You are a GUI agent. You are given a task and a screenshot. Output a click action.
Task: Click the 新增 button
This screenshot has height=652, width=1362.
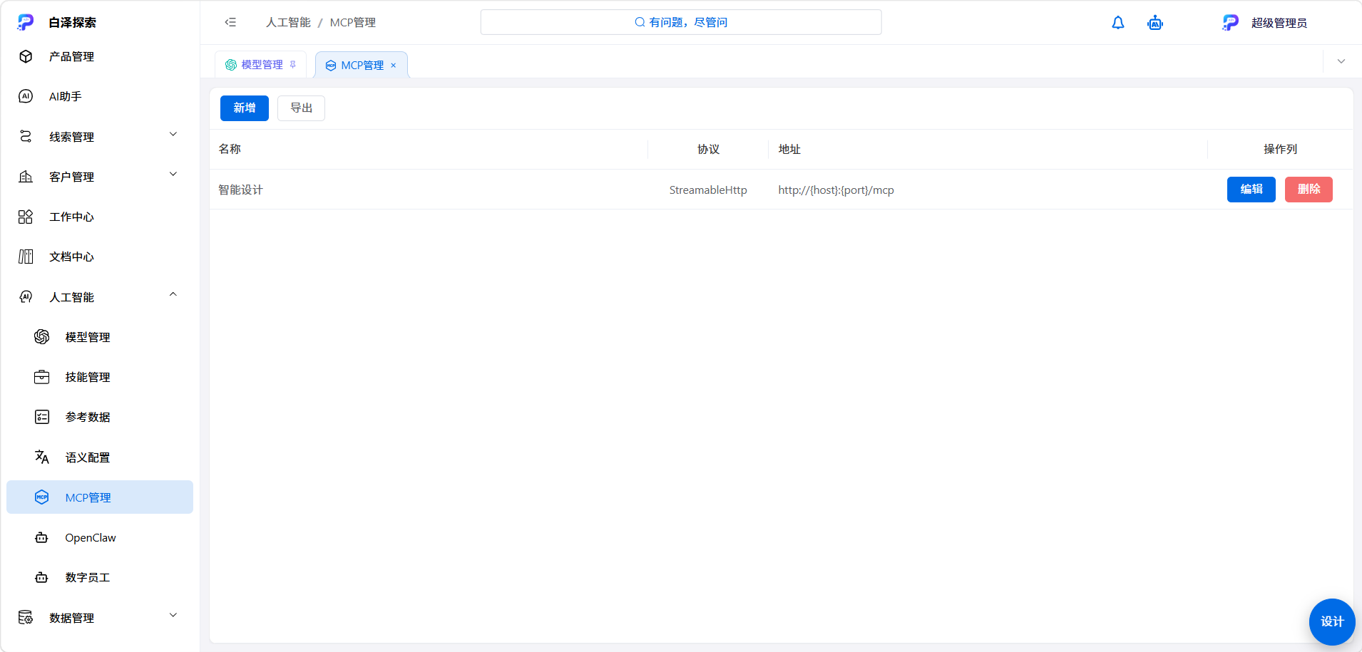click(x=245, y=108)
